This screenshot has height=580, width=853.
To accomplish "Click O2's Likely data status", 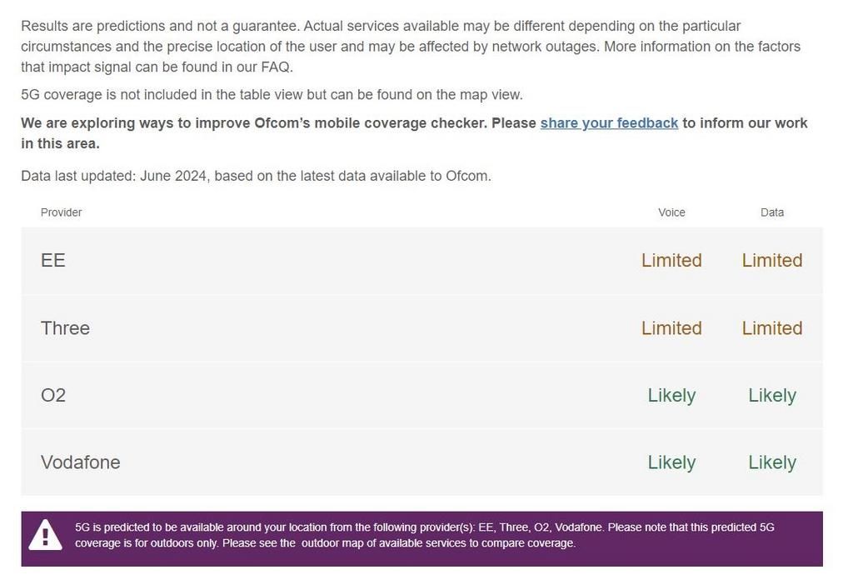I will pos(772,395).
